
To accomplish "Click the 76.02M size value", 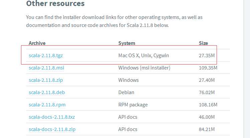I will point(207,92).
